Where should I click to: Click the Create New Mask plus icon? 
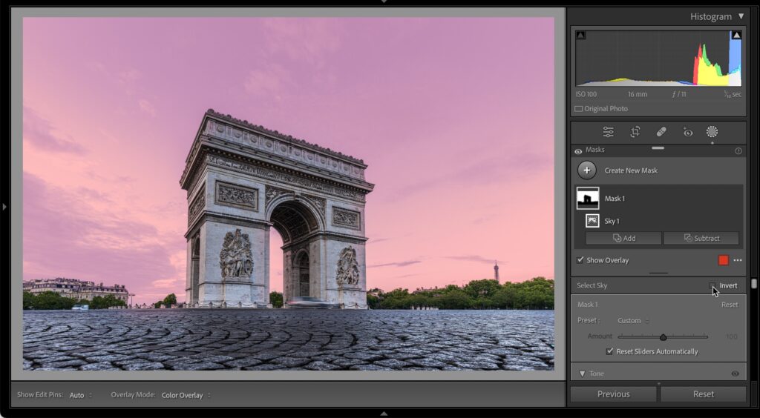click(x=587, y=170)
